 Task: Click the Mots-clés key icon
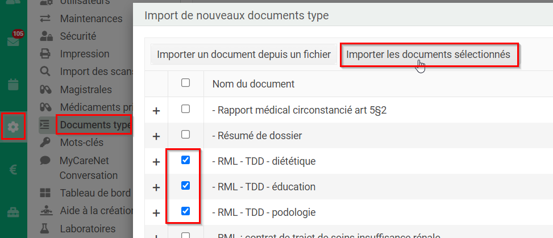tap(45, 142)
